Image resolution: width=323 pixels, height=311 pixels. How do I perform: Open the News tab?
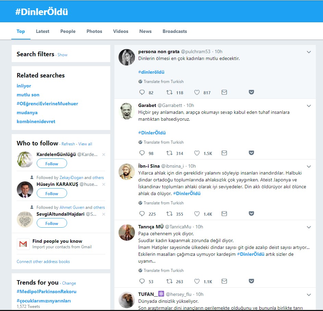pyautogui.click(x=146, y=31)
